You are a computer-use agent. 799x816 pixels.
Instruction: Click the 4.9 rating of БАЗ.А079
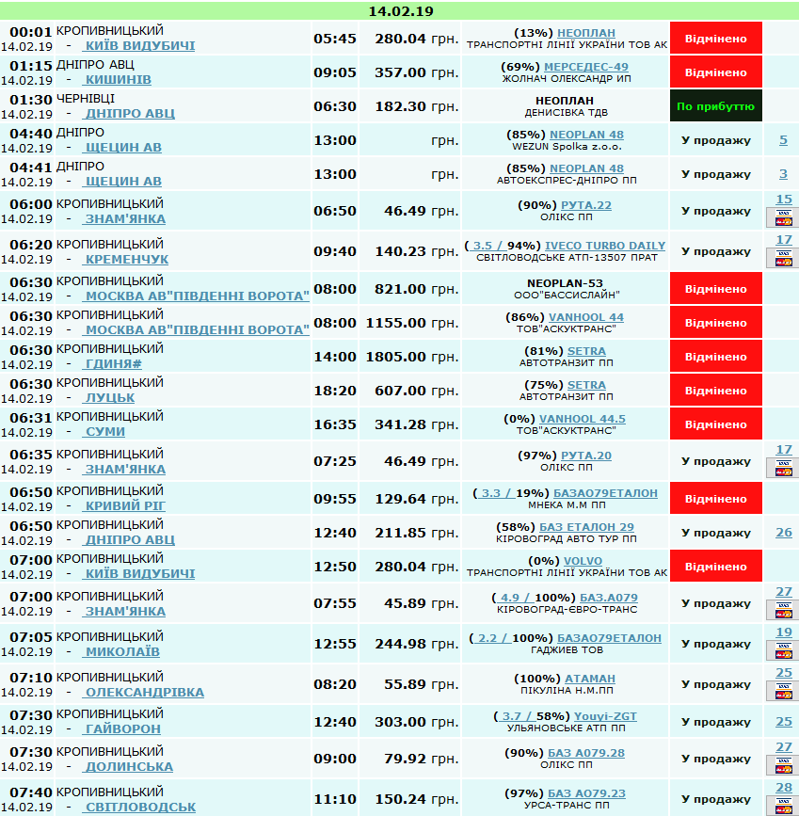[x=509, y=598]
